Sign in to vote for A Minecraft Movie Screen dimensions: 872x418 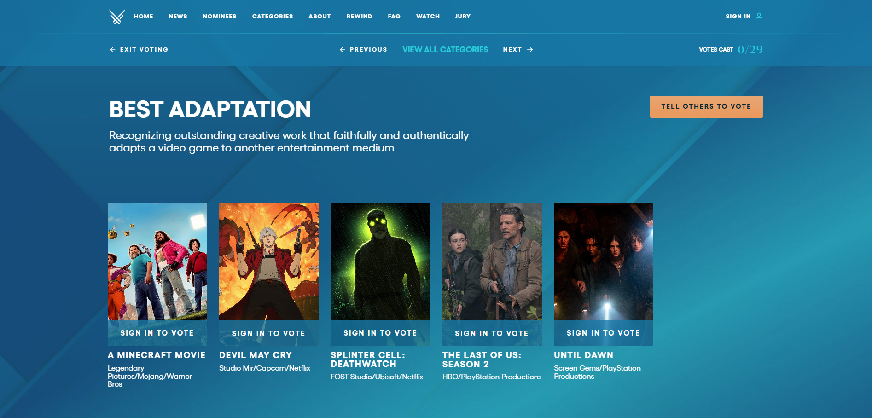157,333
